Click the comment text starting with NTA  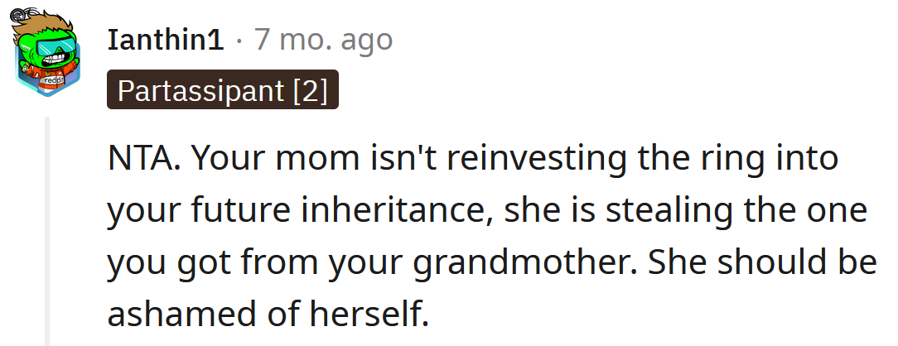[x=489, y=236]
